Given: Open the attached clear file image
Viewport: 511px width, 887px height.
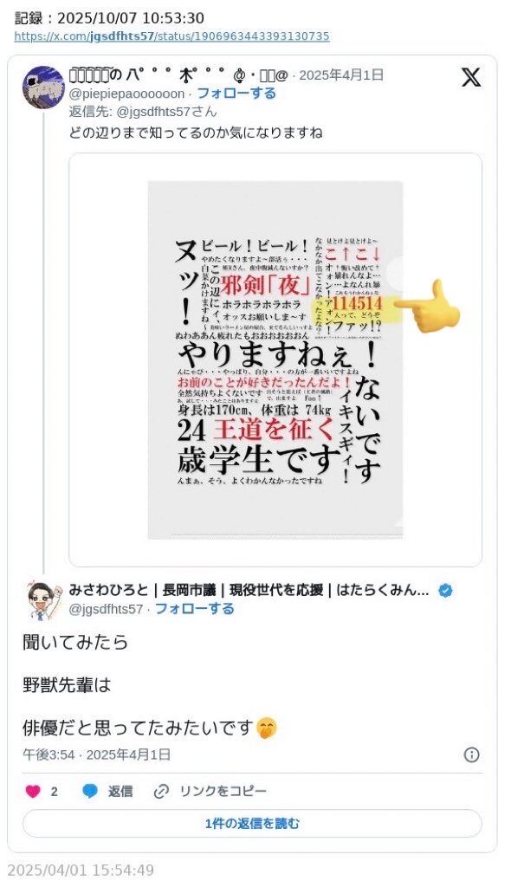Looking at the screenshot, I should (275, 359).
